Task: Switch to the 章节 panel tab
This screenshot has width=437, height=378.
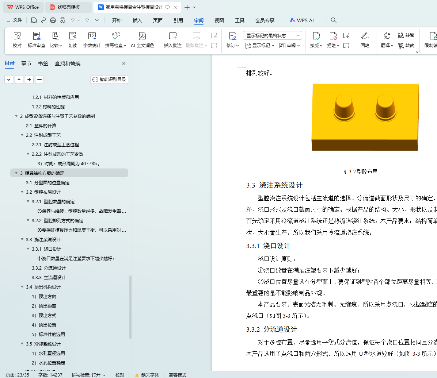Action: (x=26, y=63)
